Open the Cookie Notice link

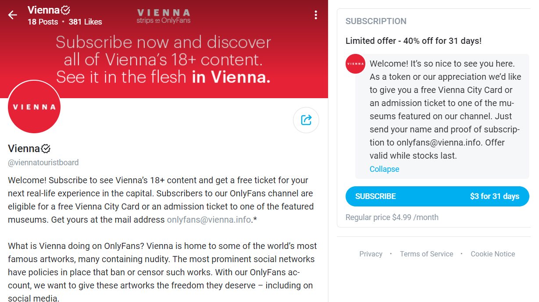[493, 254]
